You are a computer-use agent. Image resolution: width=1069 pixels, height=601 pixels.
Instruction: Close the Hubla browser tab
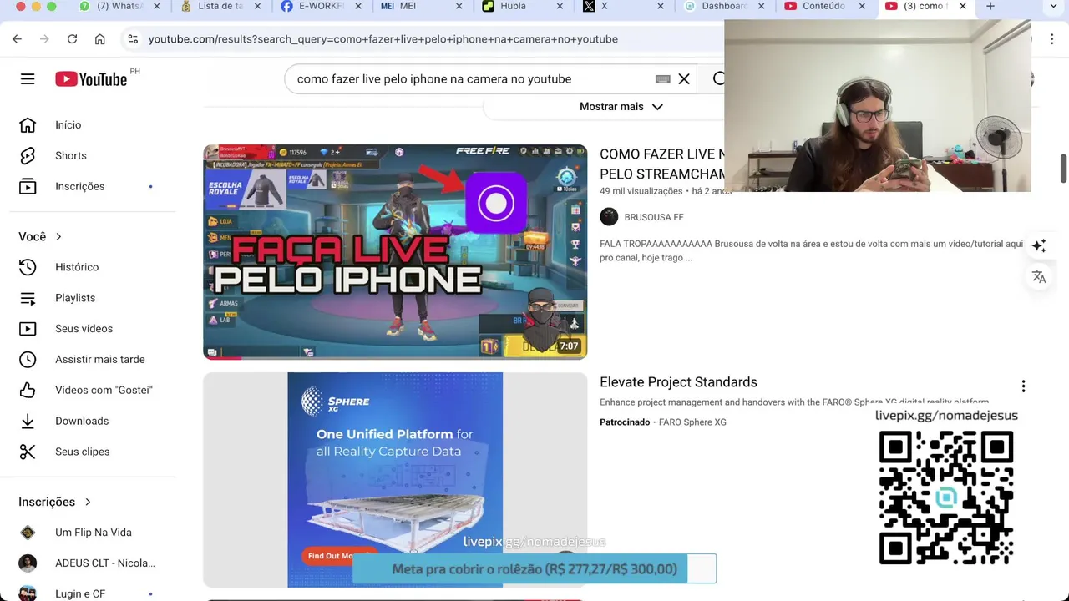pyautogui.click(x=560, y=6)
